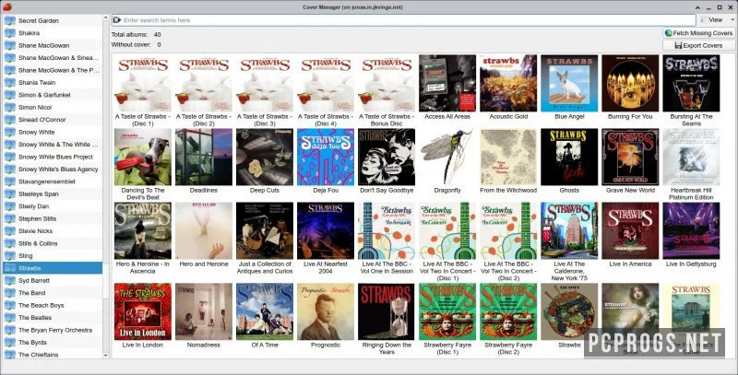Click the Export Covers button

698,45
